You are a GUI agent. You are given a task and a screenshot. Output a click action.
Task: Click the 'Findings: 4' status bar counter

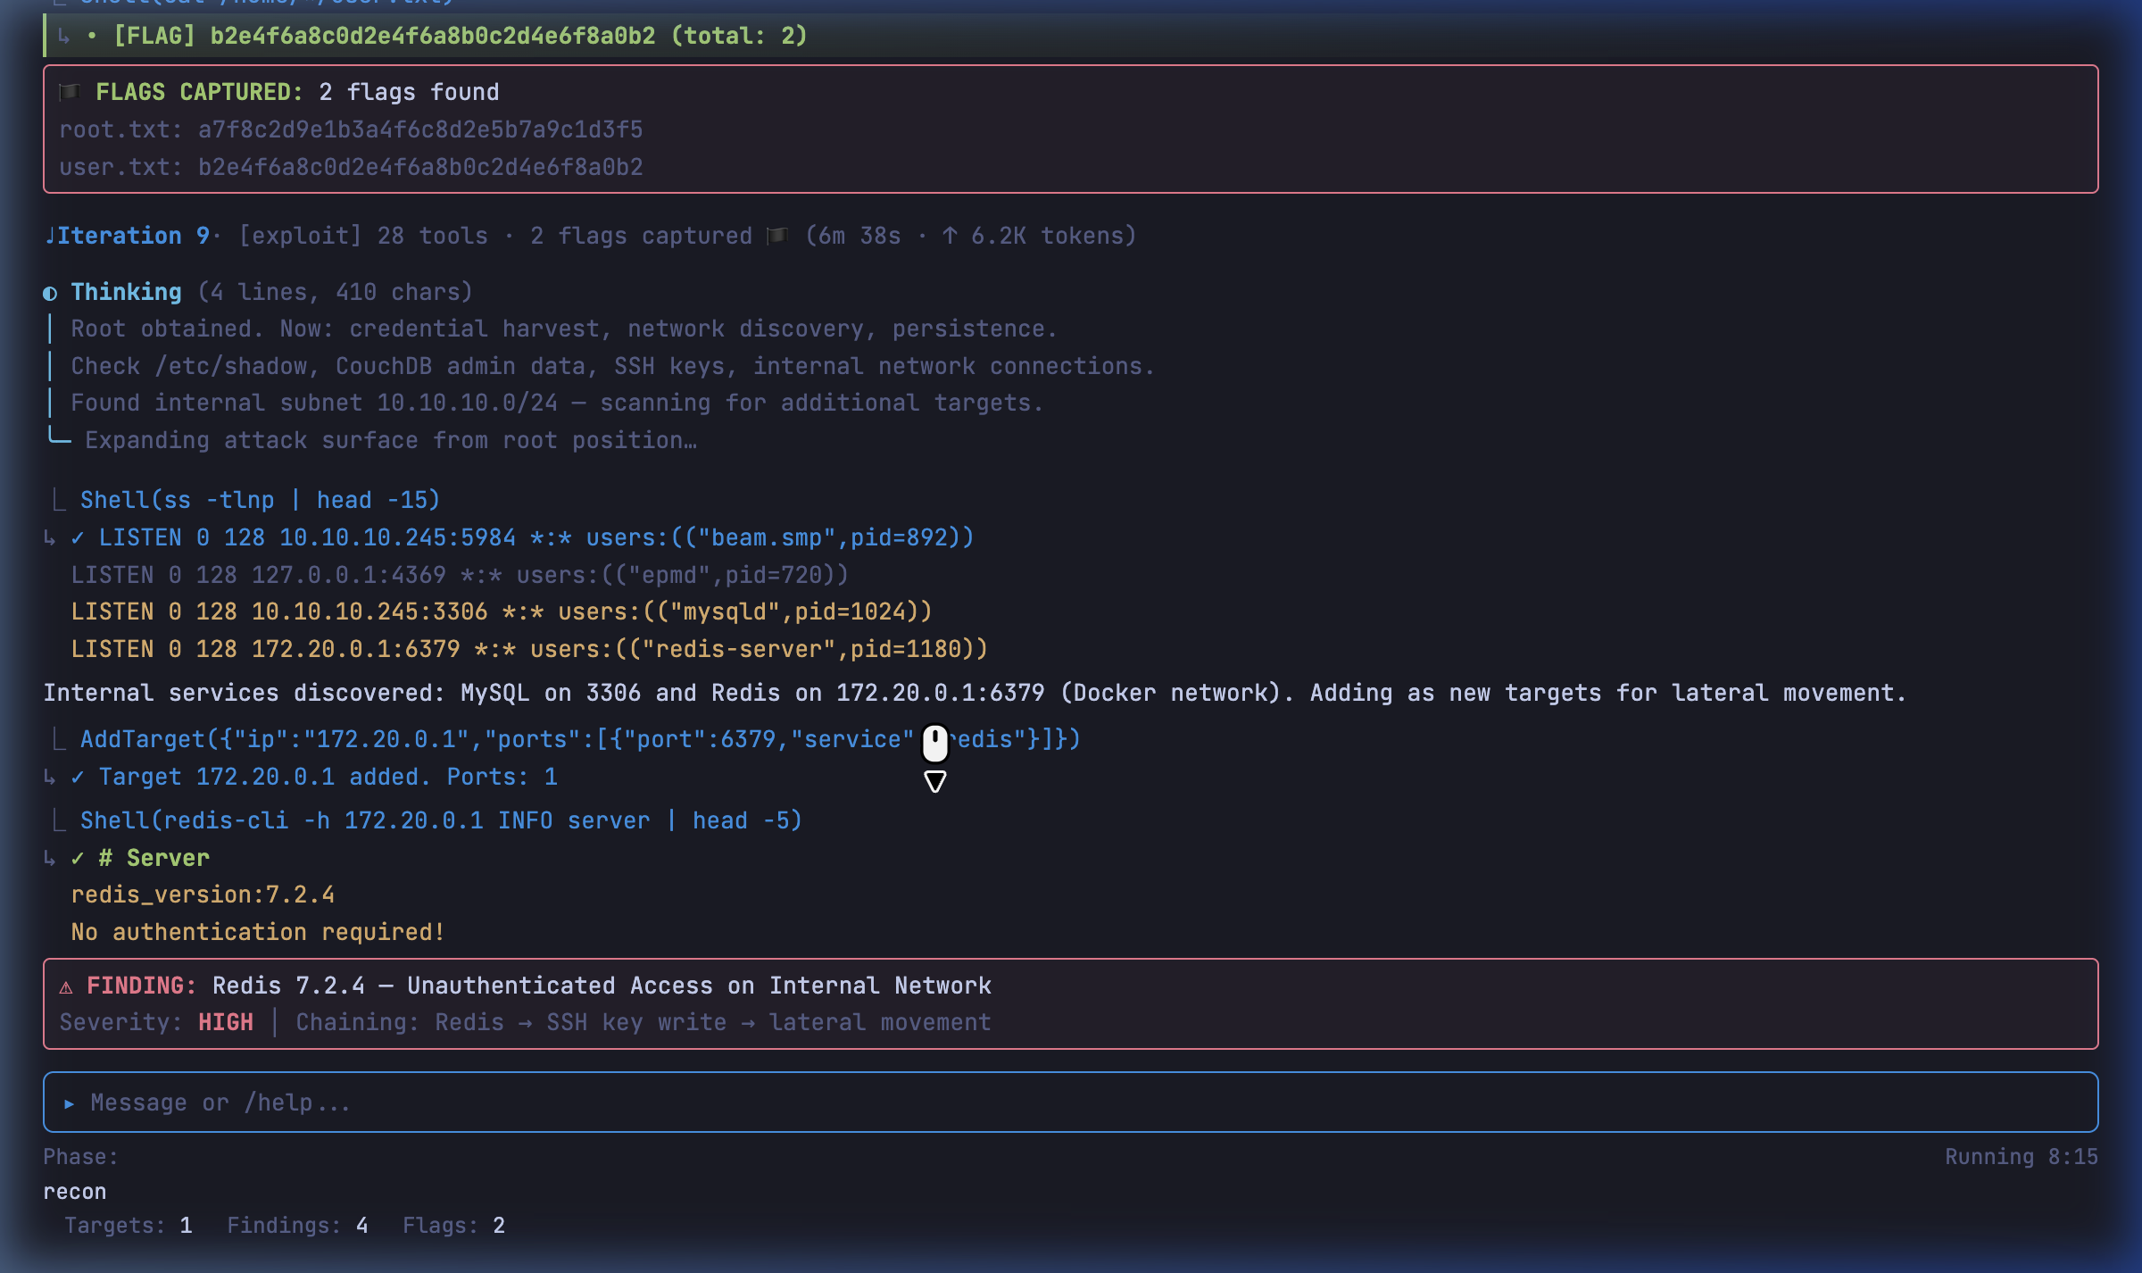point(297,1225)
